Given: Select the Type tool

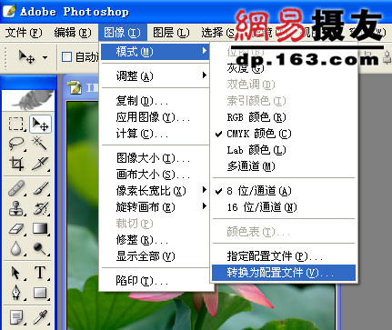Looking at the screenshot, I should tap(40, 273).
